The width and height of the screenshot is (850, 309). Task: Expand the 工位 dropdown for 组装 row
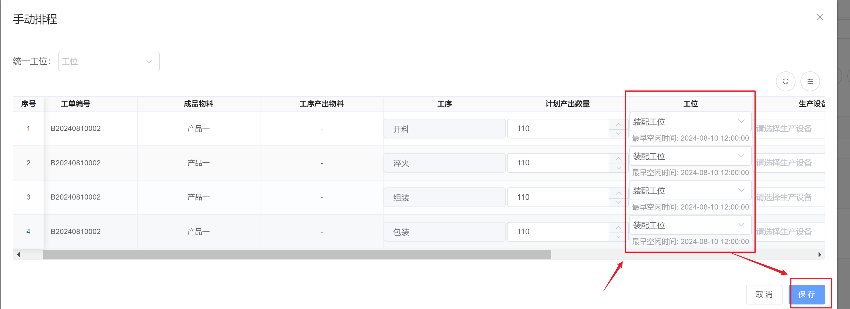coord(690,190)
